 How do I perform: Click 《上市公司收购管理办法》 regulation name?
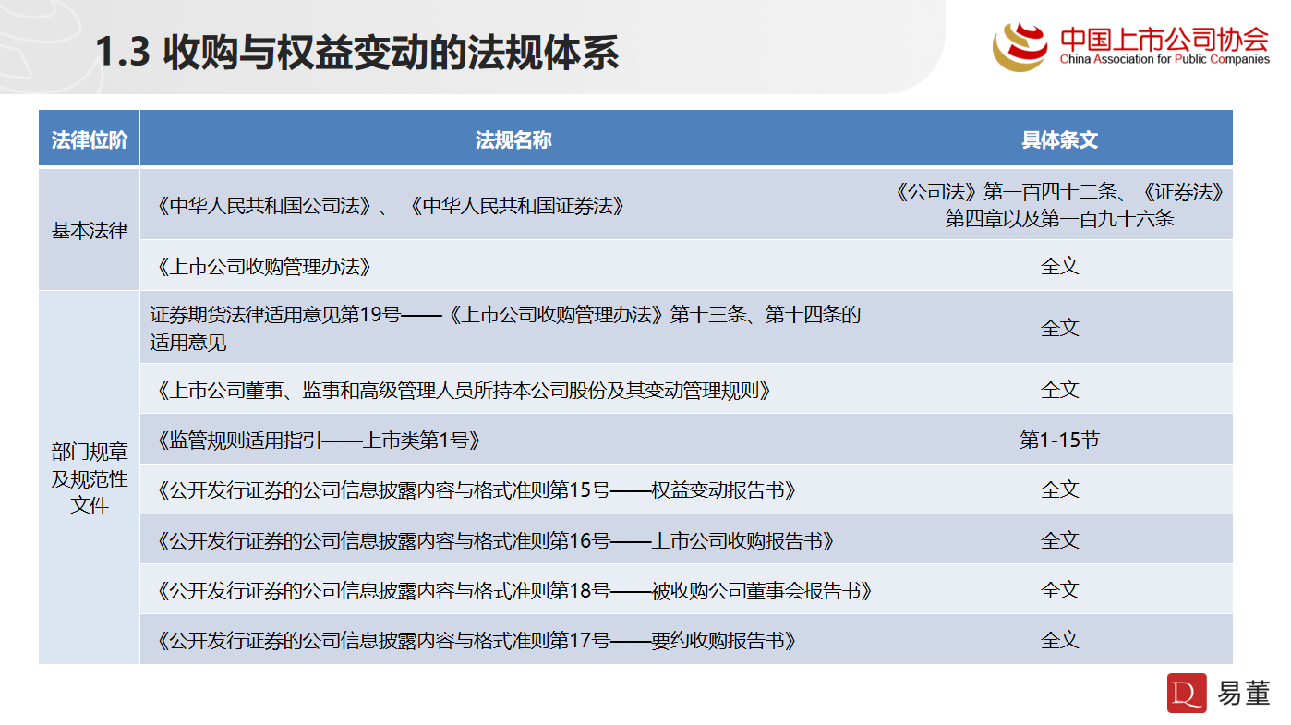point(264,267)
